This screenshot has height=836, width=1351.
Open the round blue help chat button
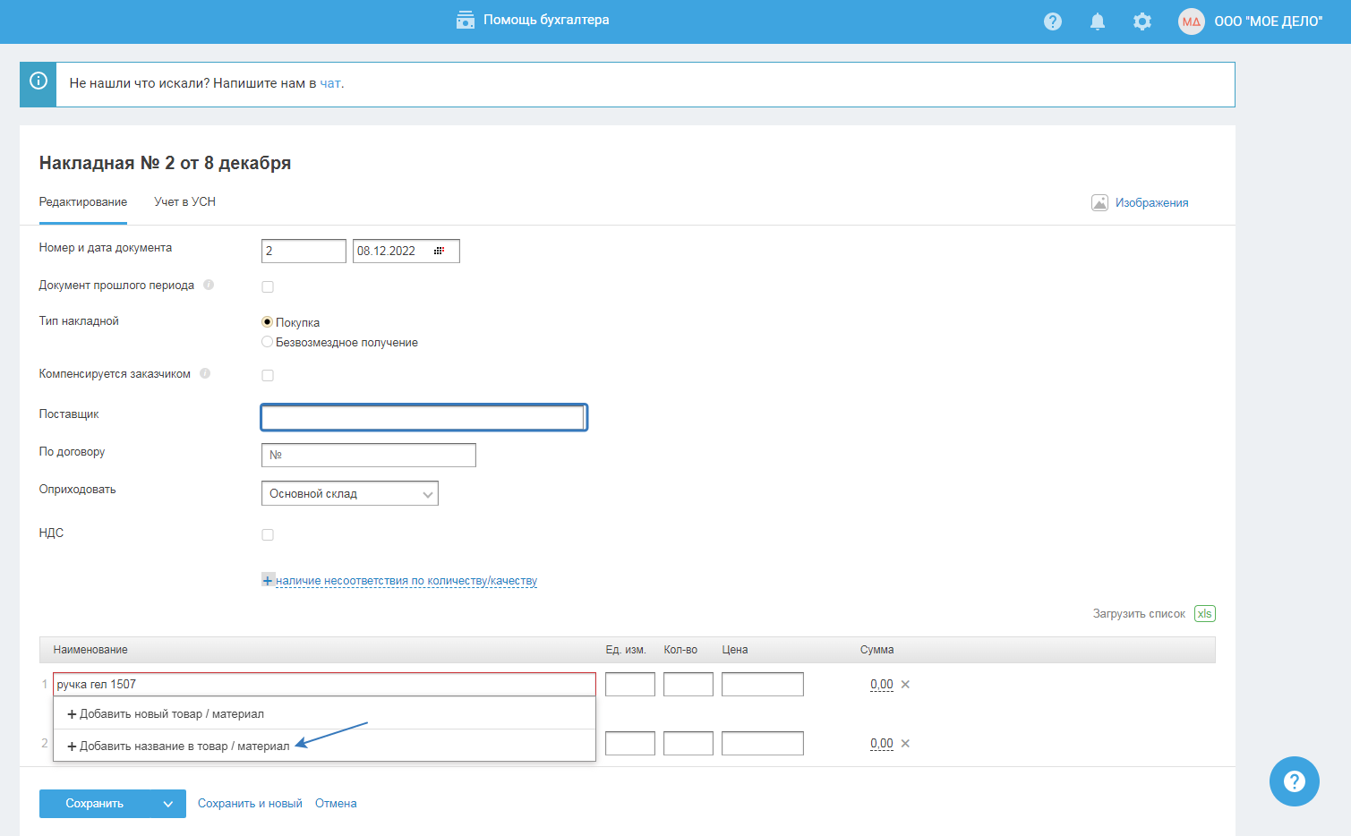[1294, 781]
